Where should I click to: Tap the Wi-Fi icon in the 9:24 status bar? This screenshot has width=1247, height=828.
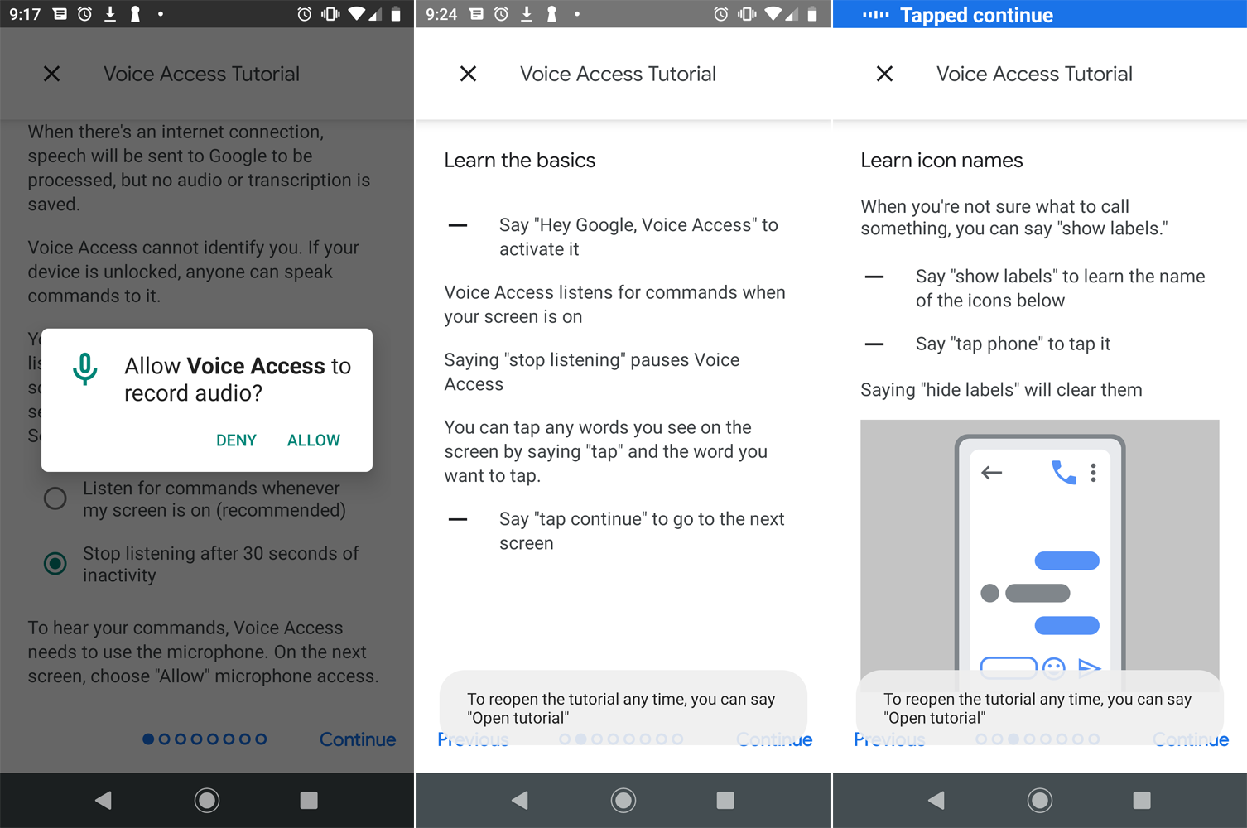(x=773, y=14)
